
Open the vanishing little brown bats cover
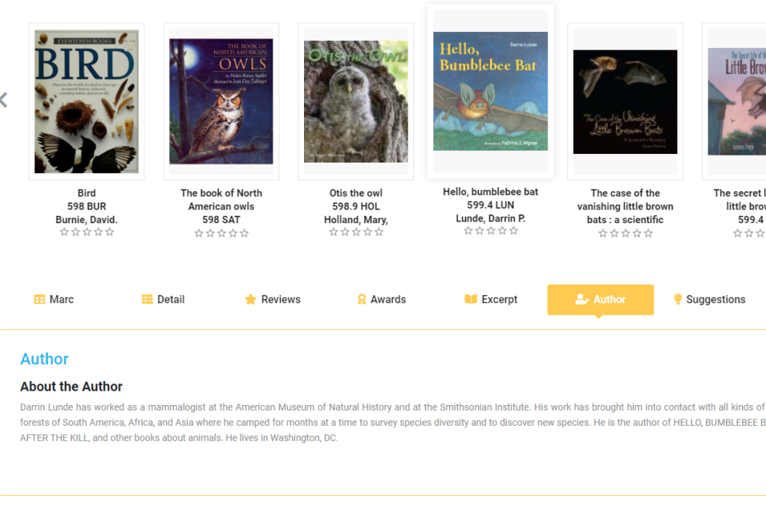tap(625, 101)
